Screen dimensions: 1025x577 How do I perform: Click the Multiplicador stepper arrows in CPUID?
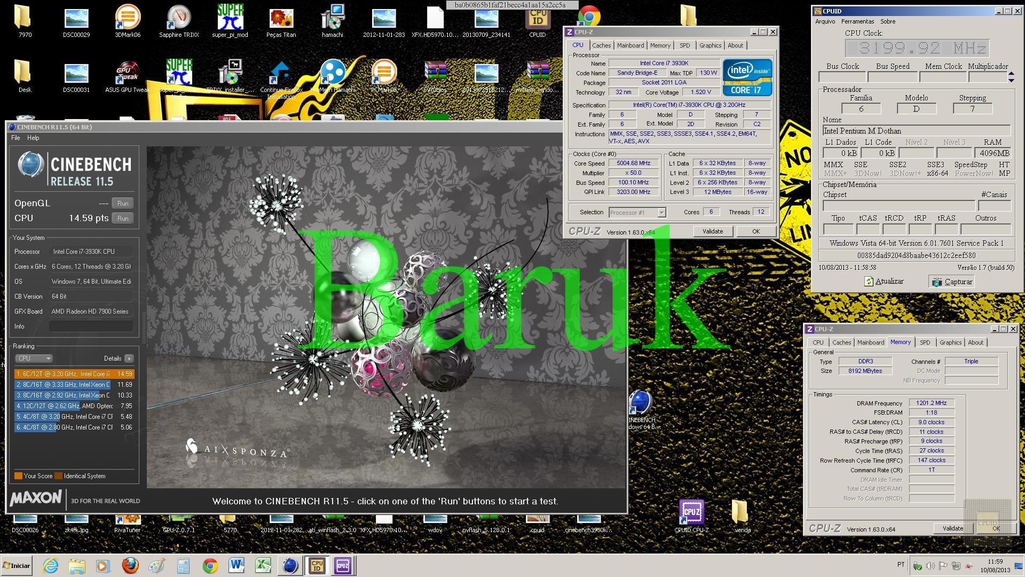(1011, 77)
